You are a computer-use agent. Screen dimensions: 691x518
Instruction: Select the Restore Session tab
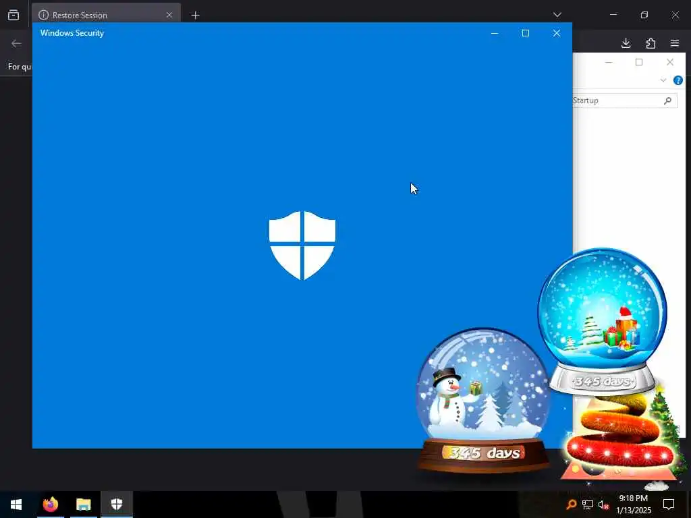tap(106, 13)
